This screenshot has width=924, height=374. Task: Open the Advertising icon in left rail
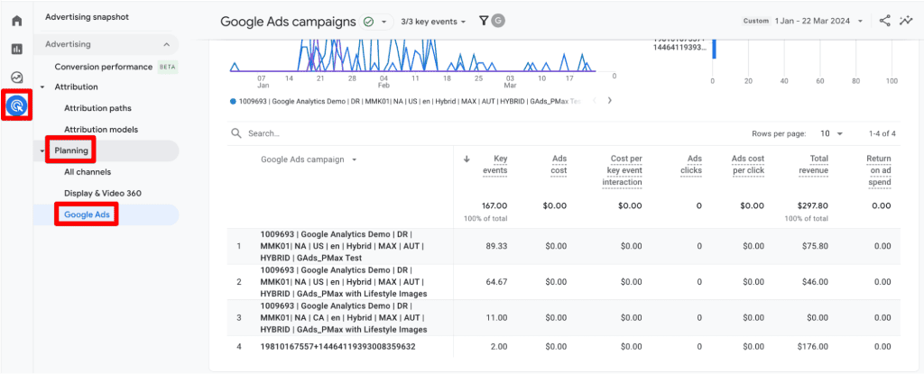17,106
